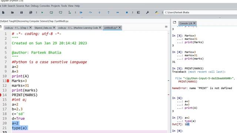Place cursor on 'PRINT(MARKS)' line in editor
The image size is (237, 133).
25,95
